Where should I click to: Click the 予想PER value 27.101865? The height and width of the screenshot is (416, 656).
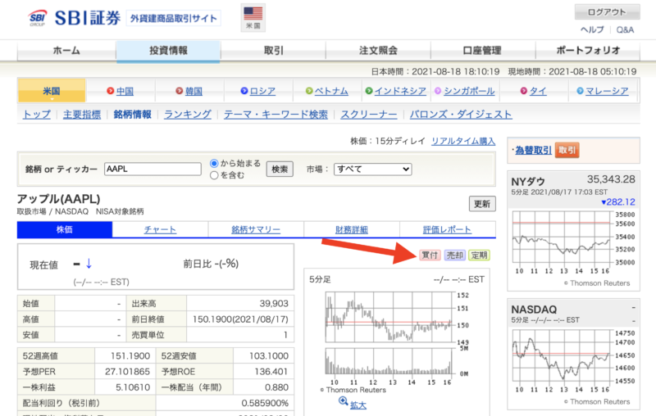point(127,372)
